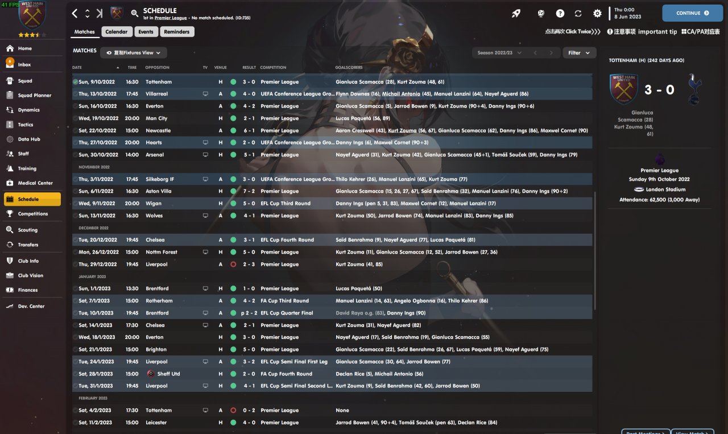Open the Scouting magnifier icon

click(10, 230)
